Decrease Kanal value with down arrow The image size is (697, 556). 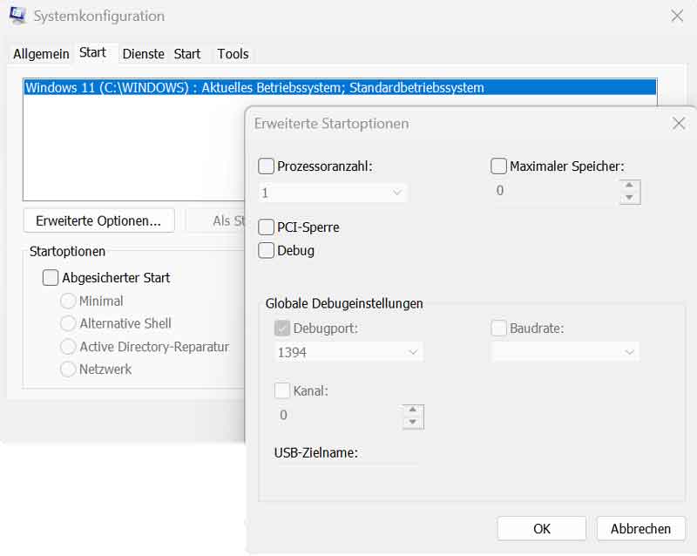pyautogui.click(x=413, y=423)
